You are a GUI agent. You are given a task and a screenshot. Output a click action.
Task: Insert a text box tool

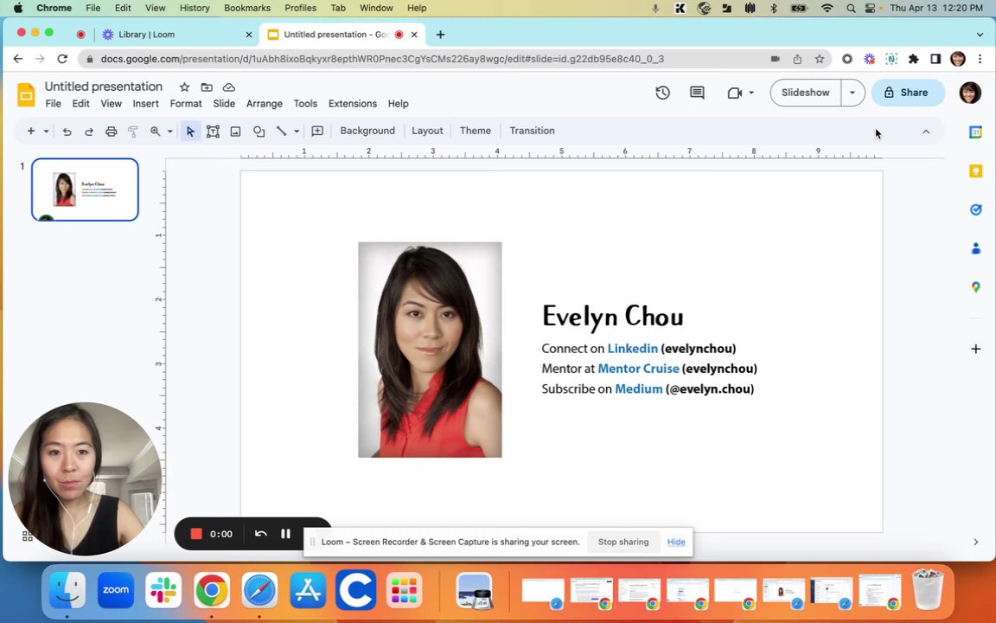point(213,132)
